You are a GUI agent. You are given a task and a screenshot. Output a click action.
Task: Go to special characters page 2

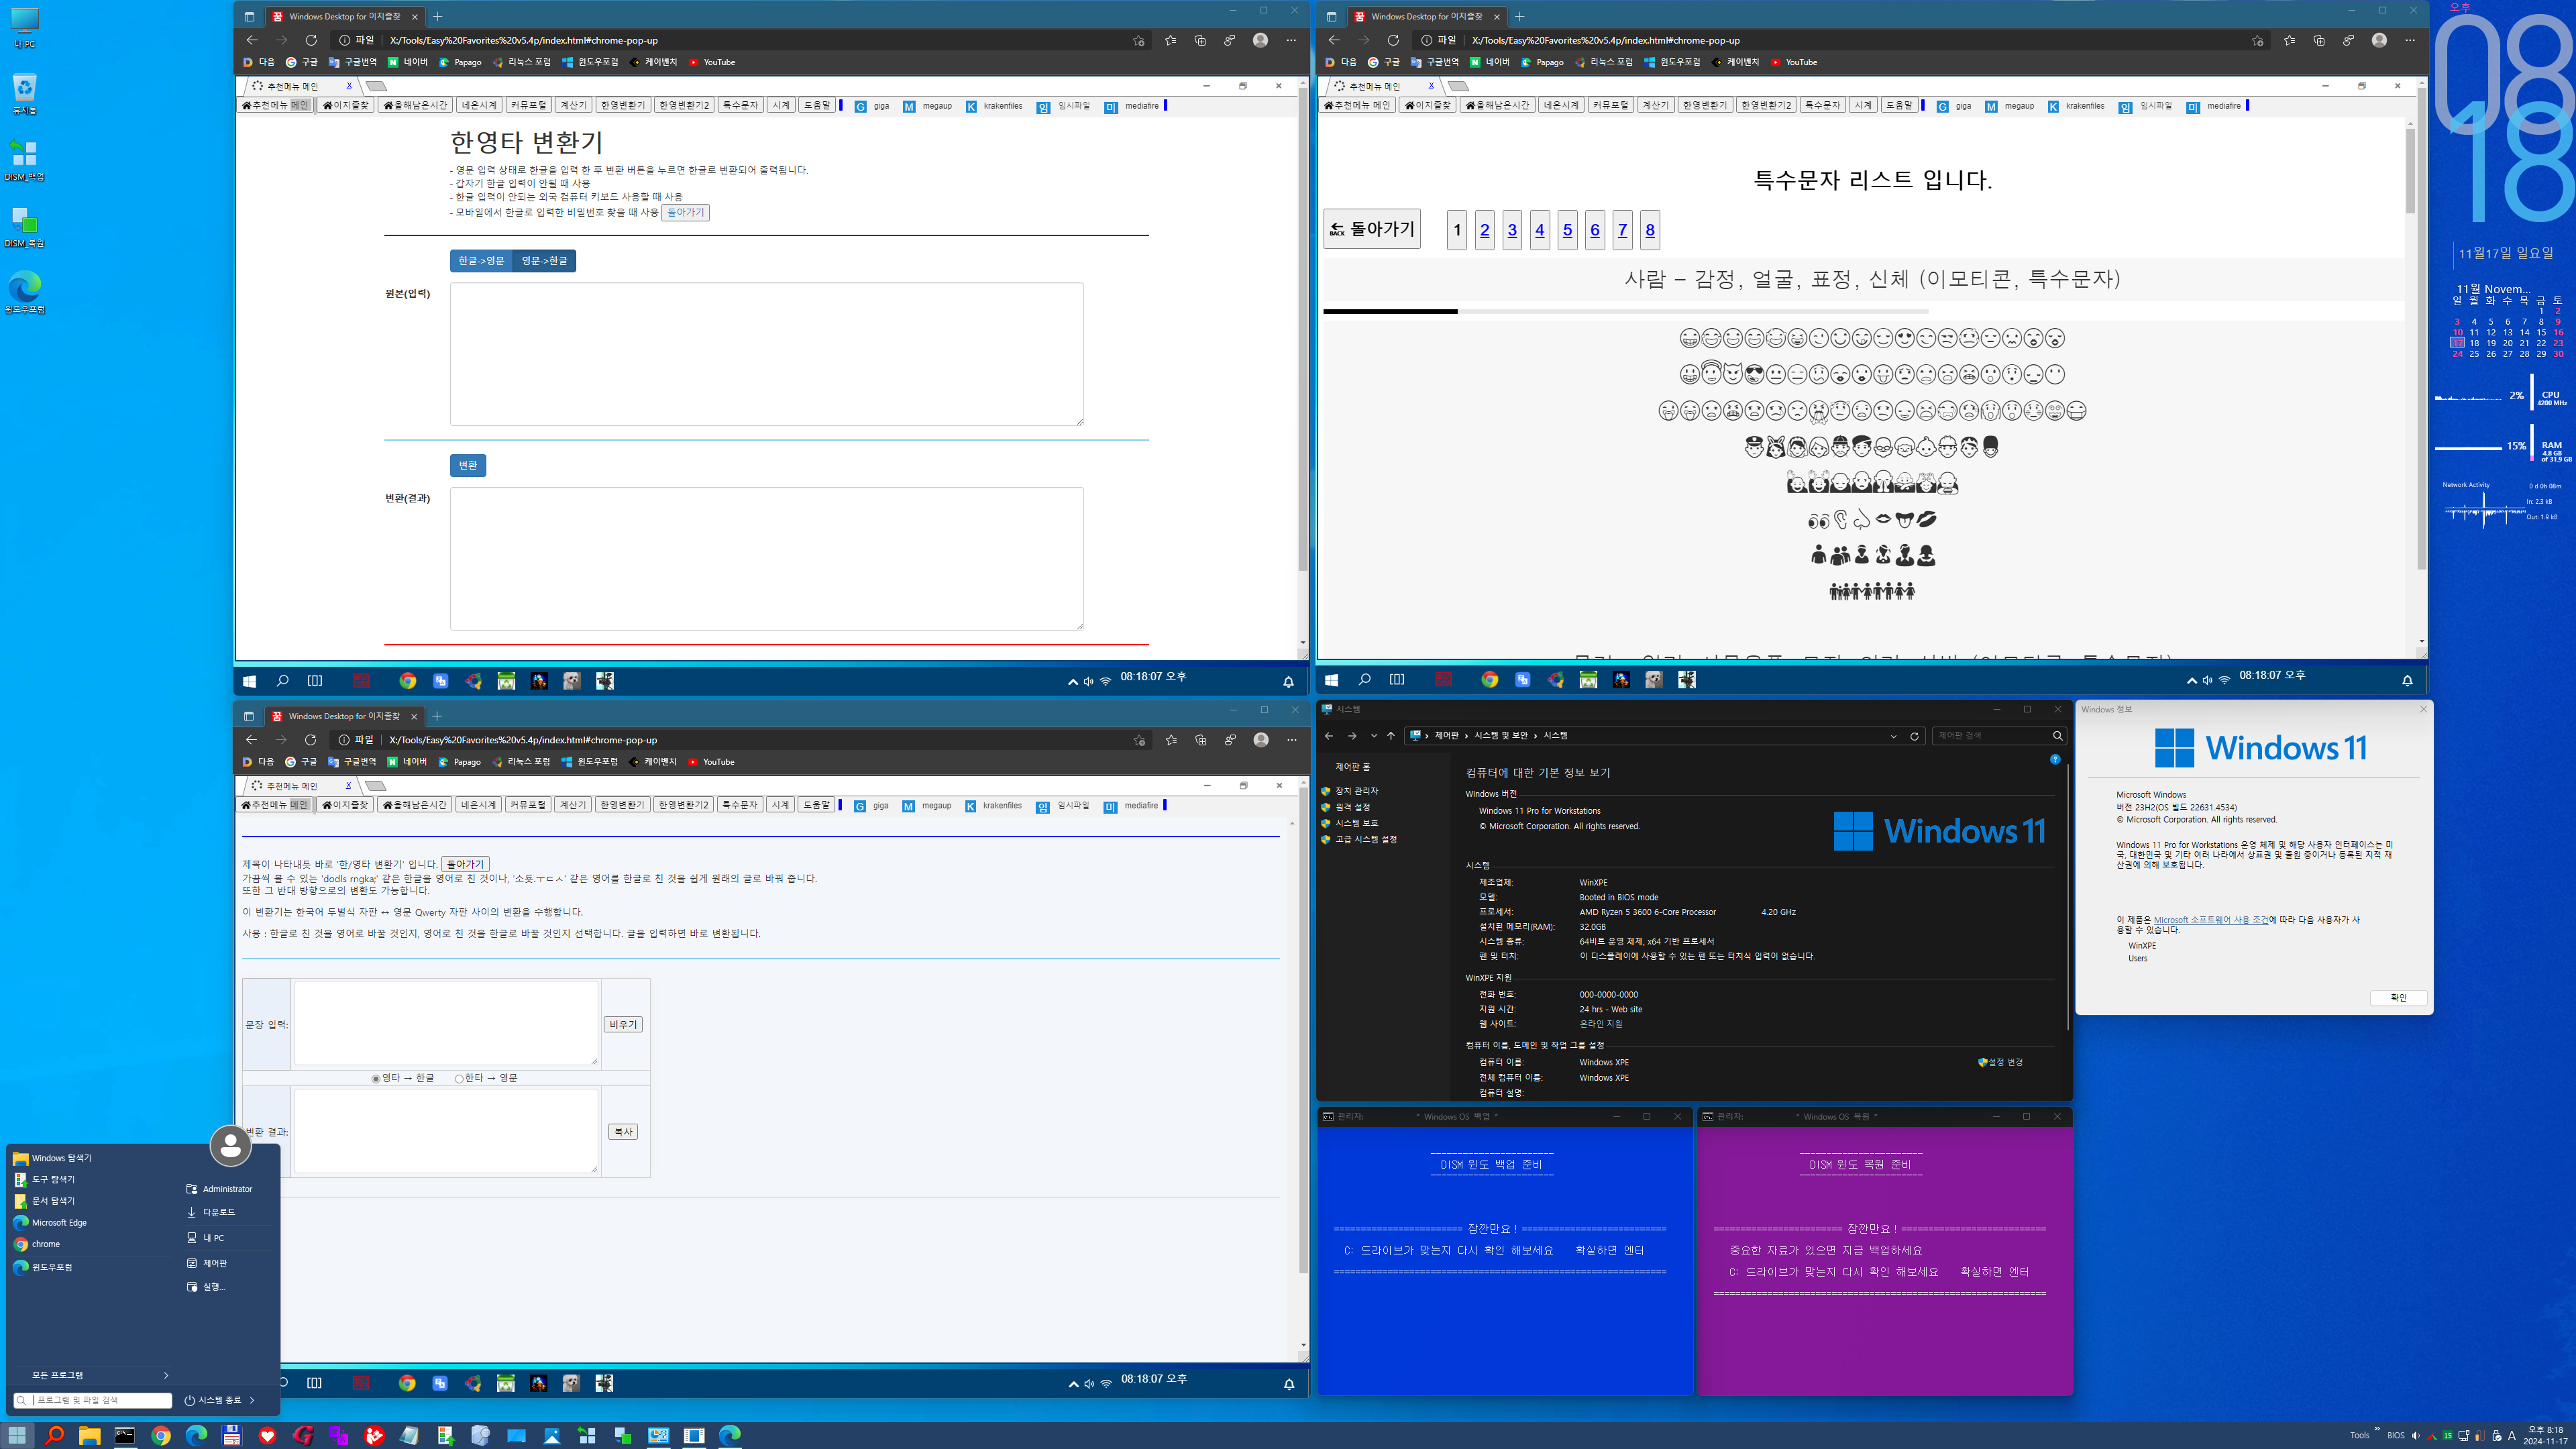pyautogui.click(x=1485, y=230)
